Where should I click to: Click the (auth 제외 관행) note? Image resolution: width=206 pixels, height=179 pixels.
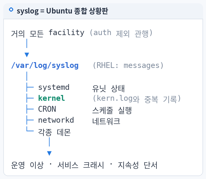pyautogui.click(x=121, y=33)
